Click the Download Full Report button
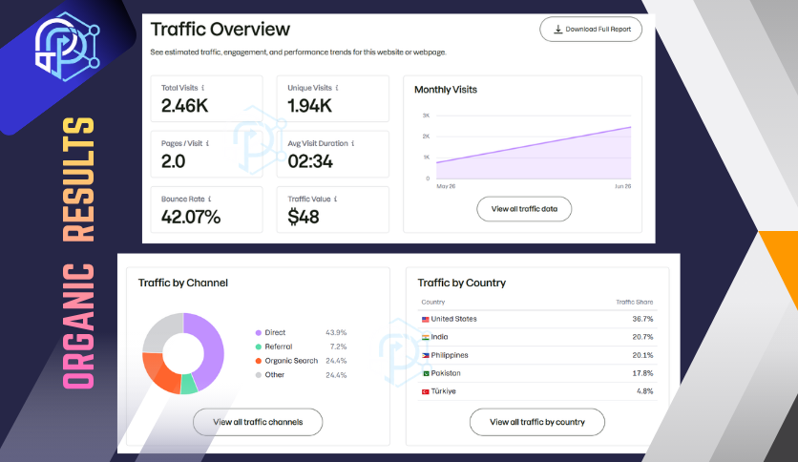Screen dimensions: 798x462 click(591, 30)
